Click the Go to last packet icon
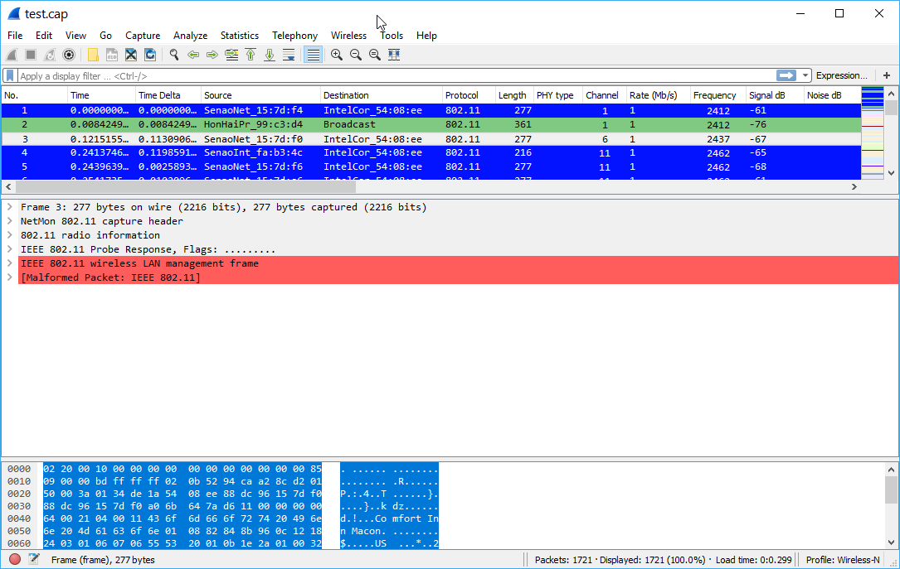This screenshot has width=900, height=569. (x=269, y=54)
